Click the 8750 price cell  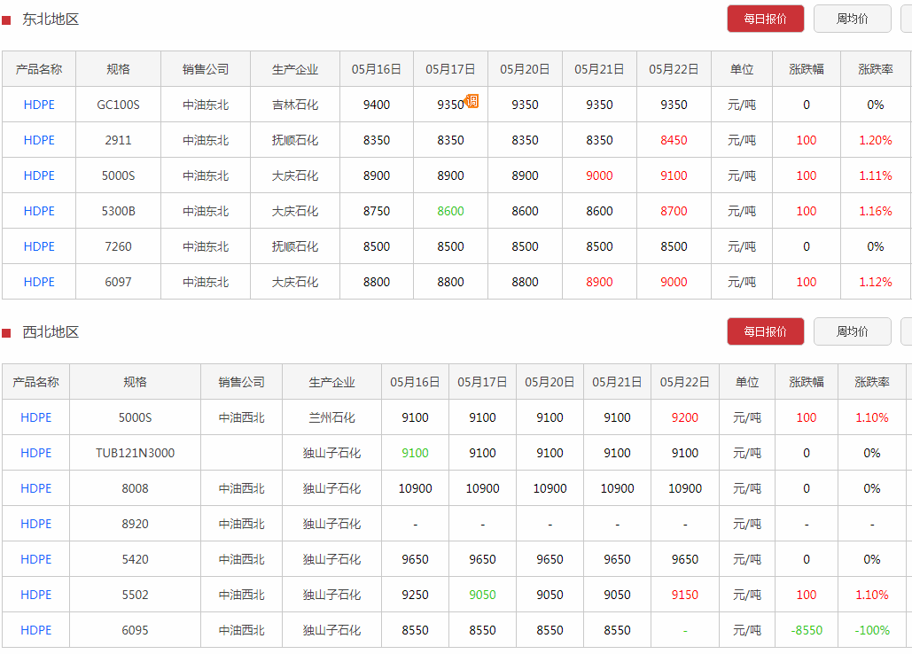(x=377, y=211)
